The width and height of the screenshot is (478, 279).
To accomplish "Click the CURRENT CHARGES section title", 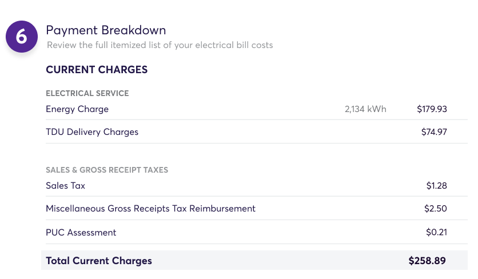I will click(97, 70).
